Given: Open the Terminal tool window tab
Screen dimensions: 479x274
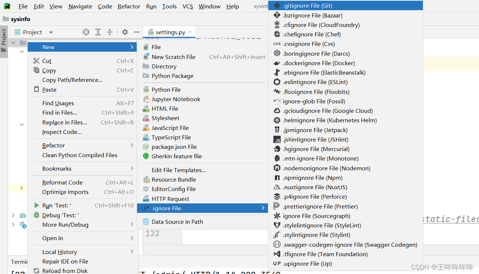Looking at the screenshot, I should click(19, 262).
